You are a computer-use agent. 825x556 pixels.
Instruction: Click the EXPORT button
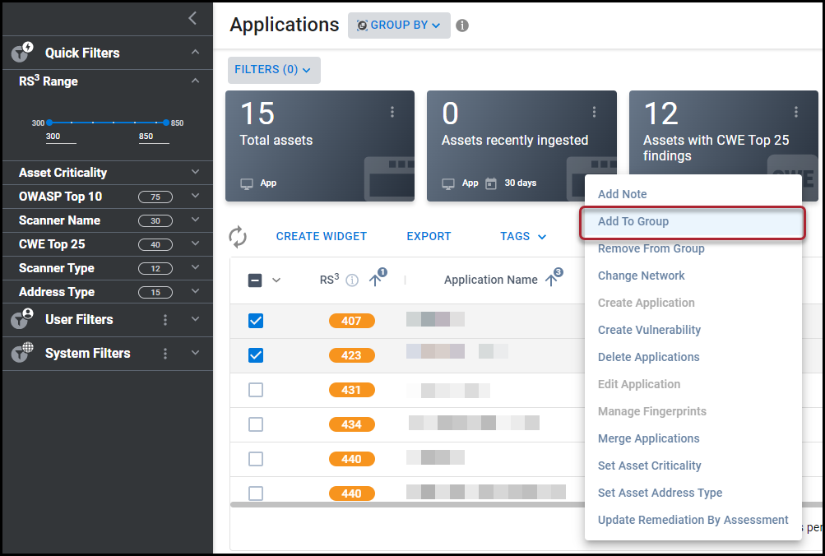(429, 236)
